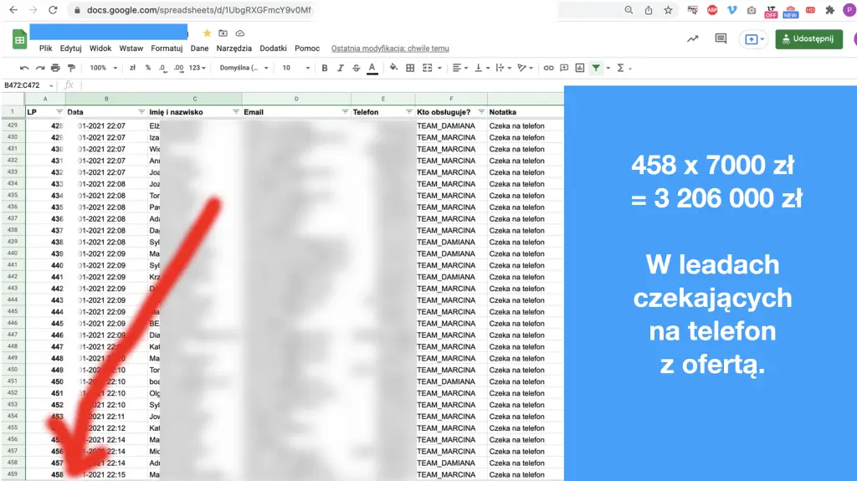This screenshot has width=857, height=481.
Task: Click the undo arrow
Action: 24,68
